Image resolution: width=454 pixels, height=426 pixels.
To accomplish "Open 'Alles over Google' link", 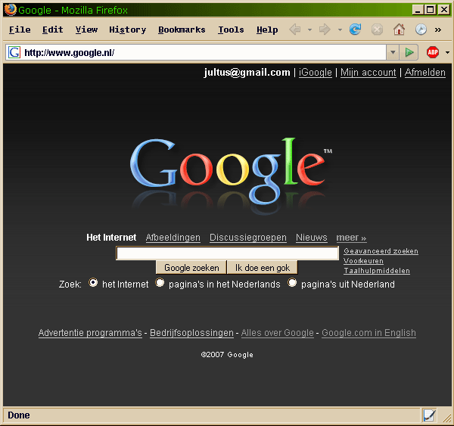I will 278,333.
